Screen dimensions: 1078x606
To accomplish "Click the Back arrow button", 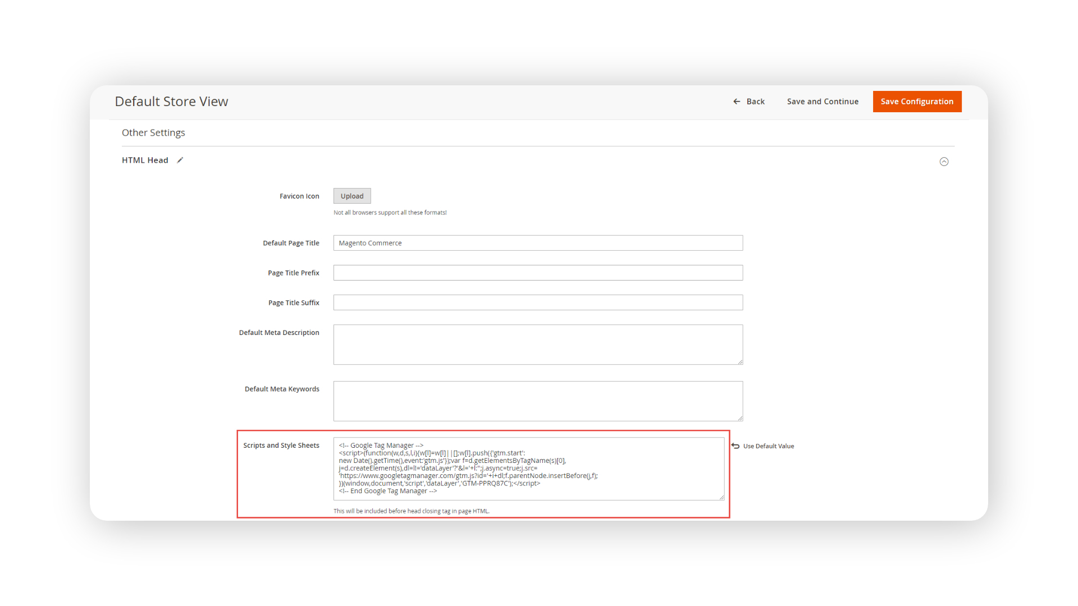I will coord(748,102).
